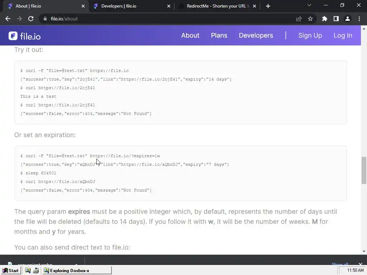367x275 pixels.
Task: Click the taskbar clock showing 11:50 AM
Action: pyautogui.click(x=355, y=270)
